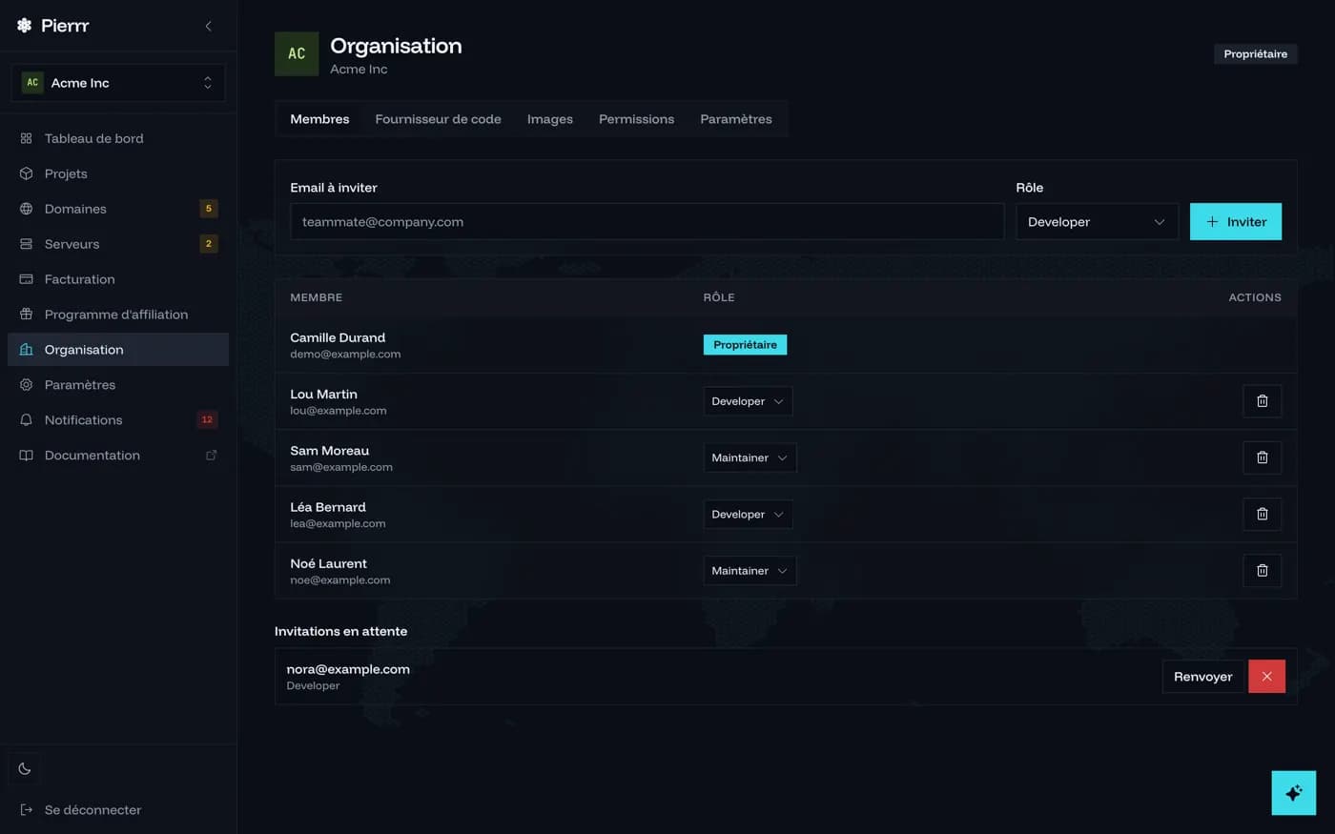Change Léa Bernard's role dropdown

click(x=748, y=515)
